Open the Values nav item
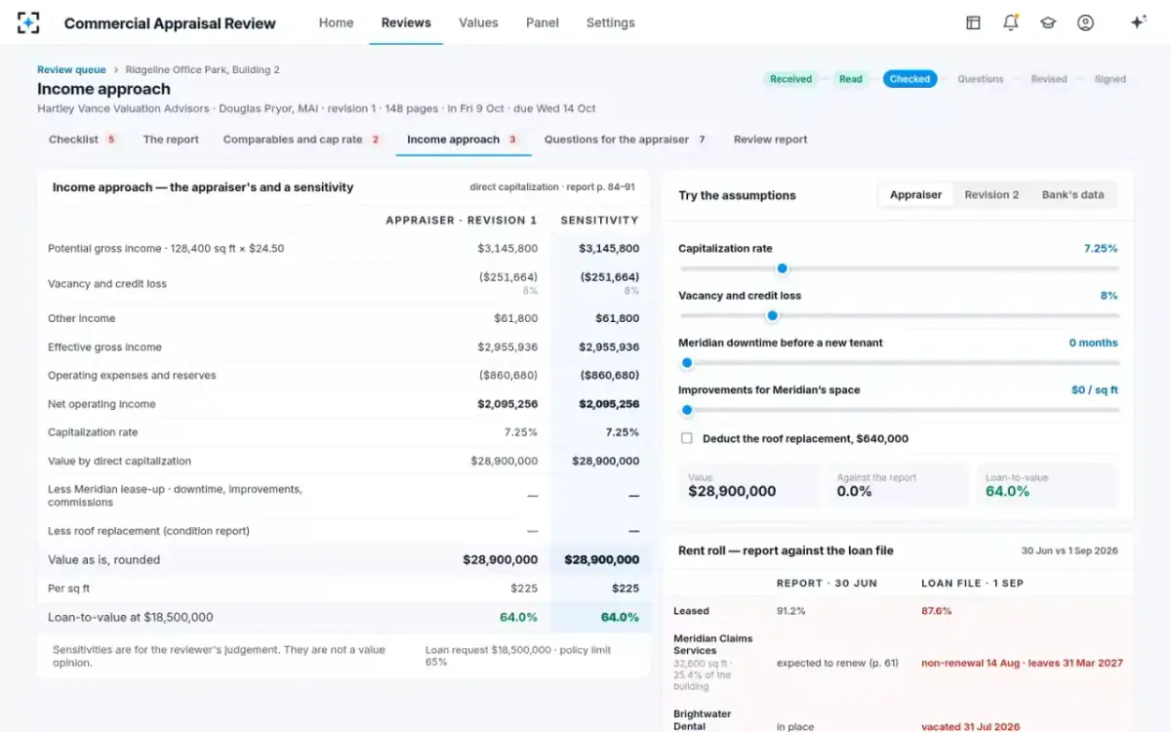 click(478, 22)
